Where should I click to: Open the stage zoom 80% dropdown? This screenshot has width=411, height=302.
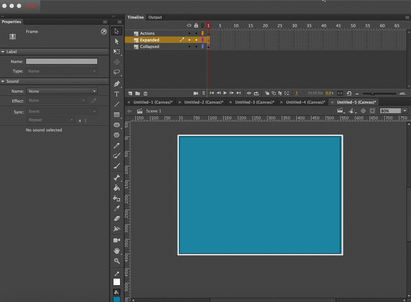[x=404, y=111]
